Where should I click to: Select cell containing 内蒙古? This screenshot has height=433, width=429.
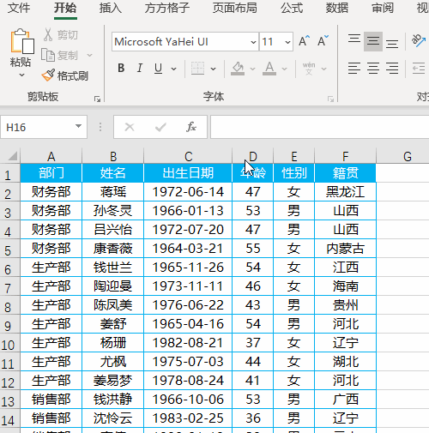pos(345,249)
